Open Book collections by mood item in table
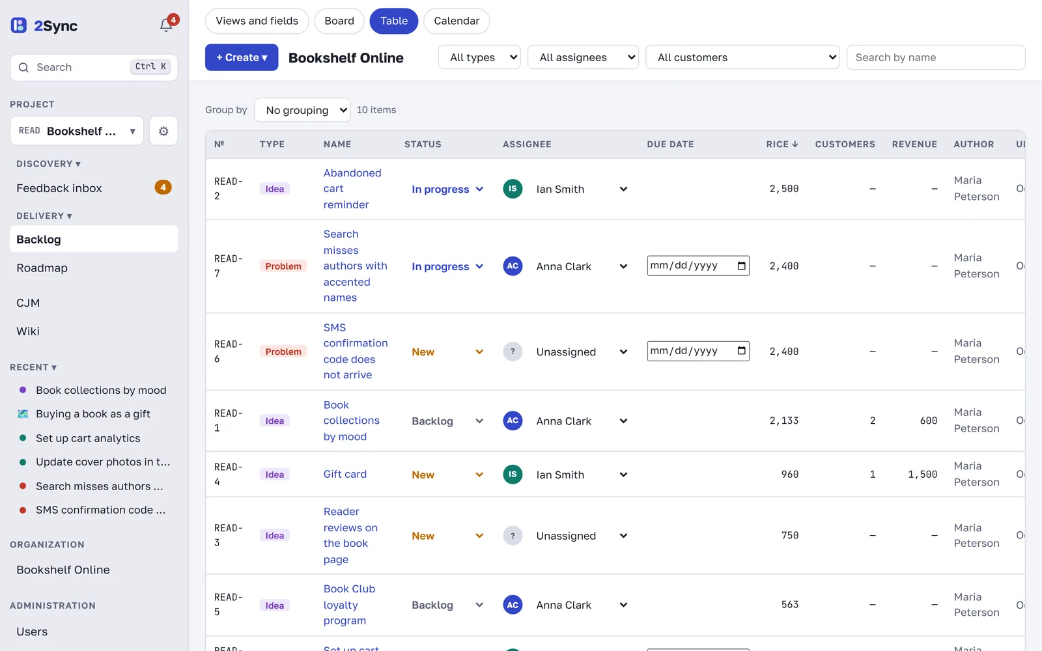The width and height of the screenshot is (1042, 651). (x=352, y=421)
